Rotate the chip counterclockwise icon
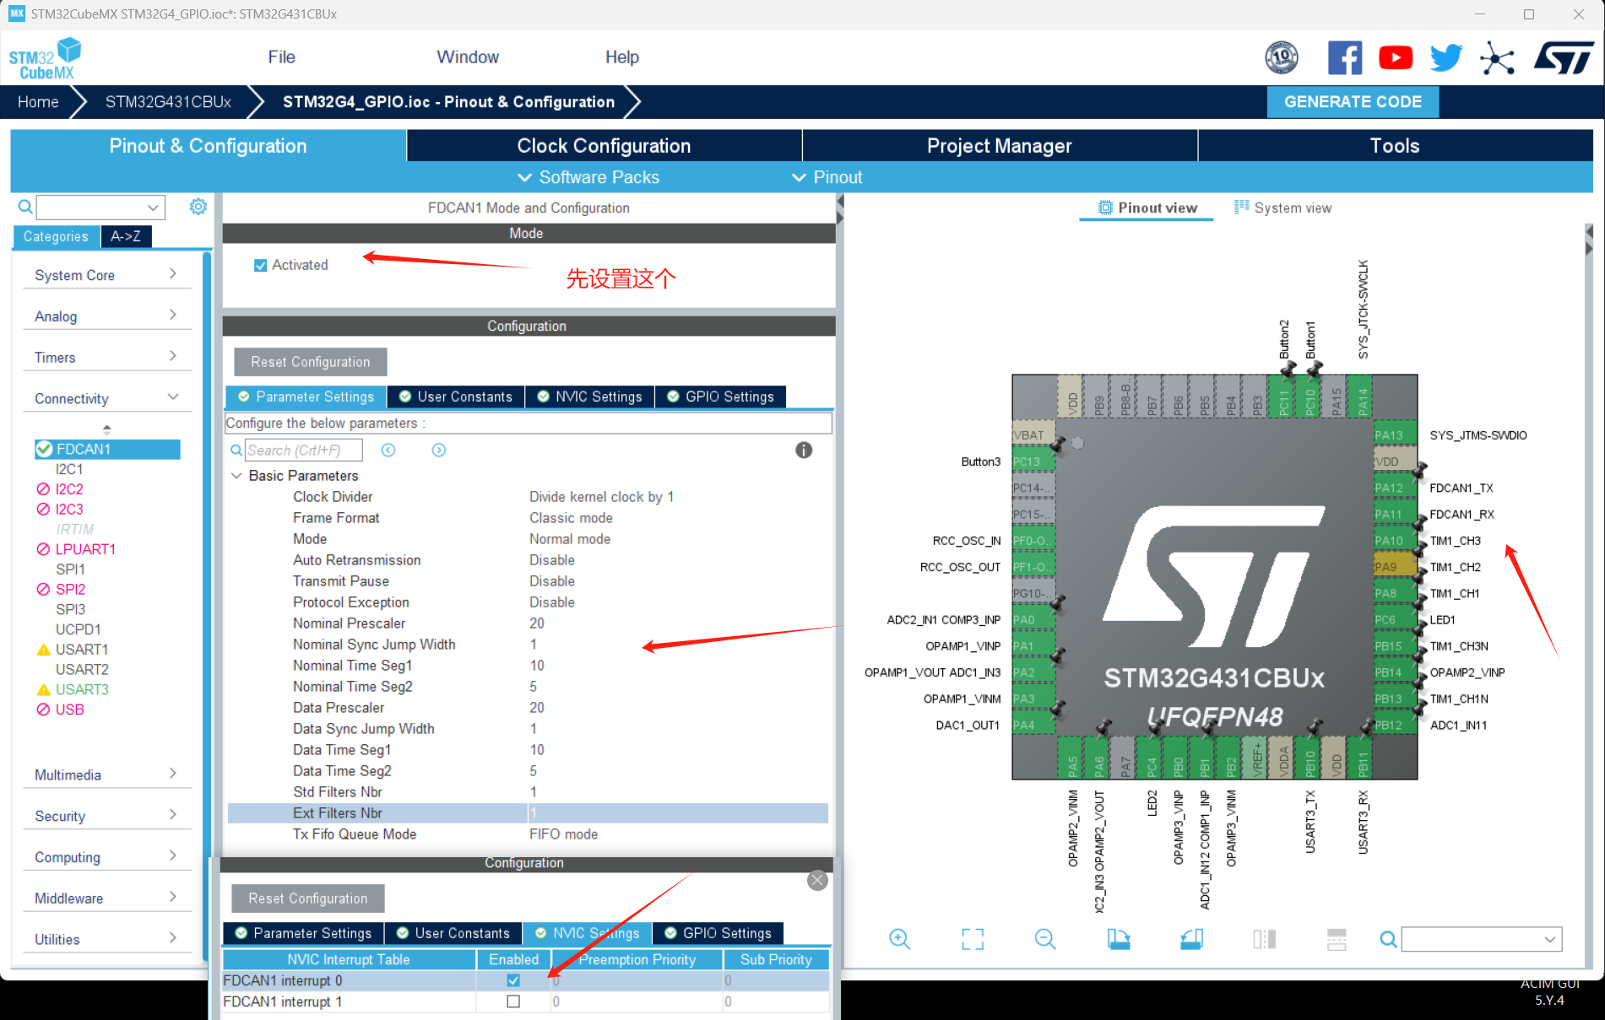The image size is (1605, 1020). (1191, 939)
